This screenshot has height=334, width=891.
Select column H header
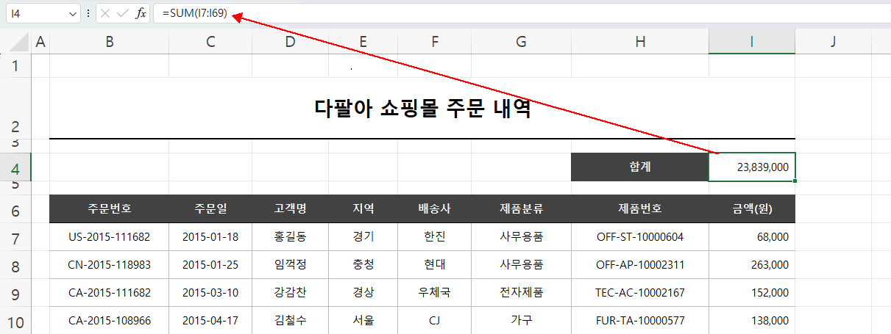pos(640,43)
